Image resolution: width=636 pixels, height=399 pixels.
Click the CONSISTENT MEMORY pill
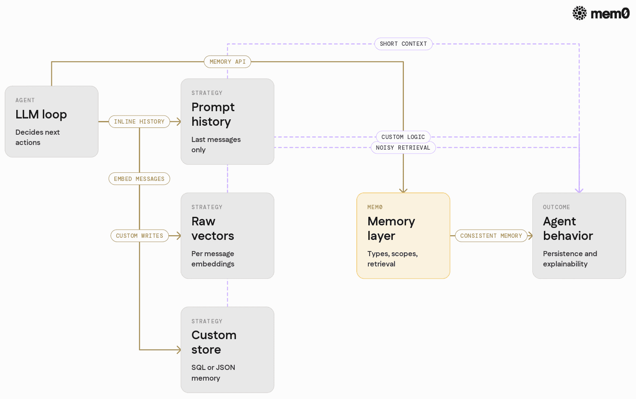point(491,236)
